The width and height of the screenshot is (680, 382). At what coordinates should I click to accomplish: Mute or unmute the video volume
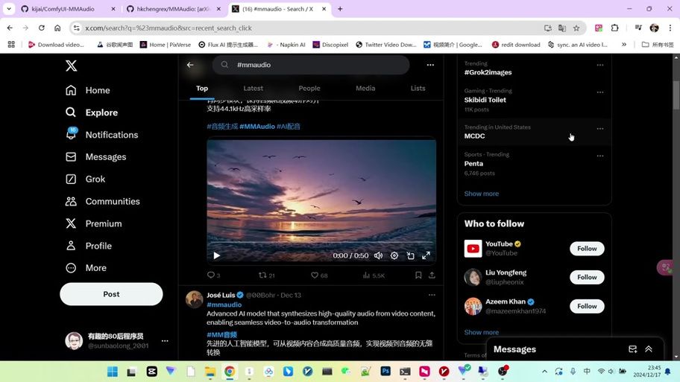click(378, 255)
